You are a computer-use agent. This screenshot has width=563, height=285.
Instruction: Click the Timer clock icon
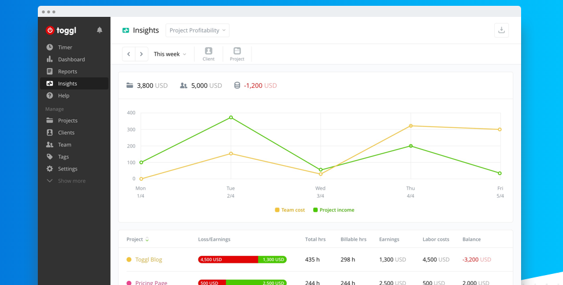pos(49,47)
